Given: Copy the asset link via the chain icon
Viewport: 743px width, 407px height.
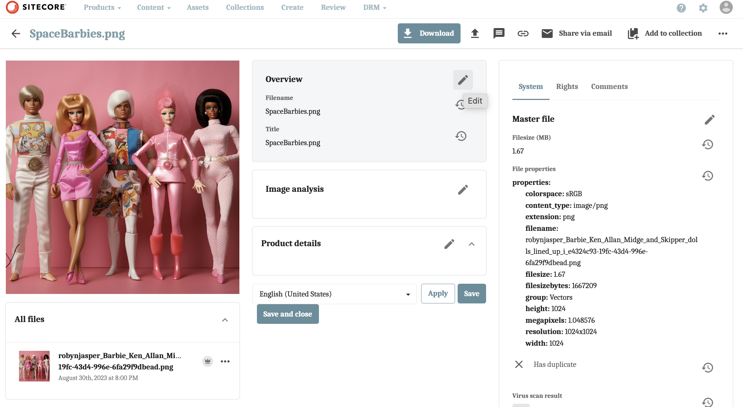Looking at the screenshot, I should point(523,33).
